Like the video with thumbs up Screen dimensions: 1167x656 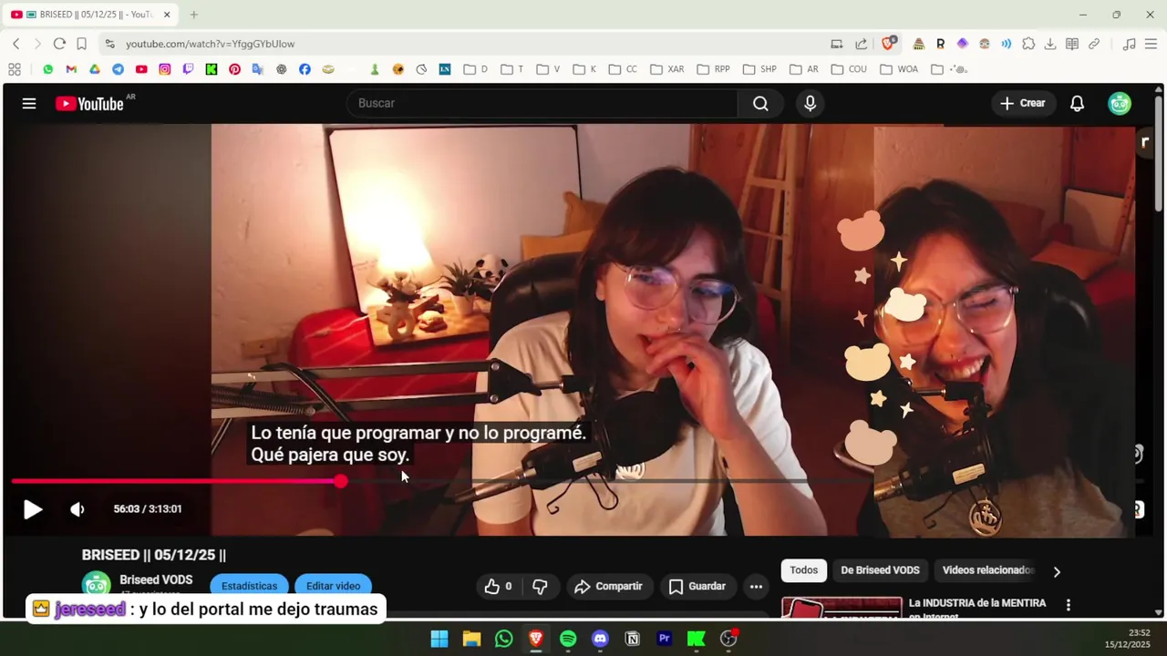(x=498, y=587)
